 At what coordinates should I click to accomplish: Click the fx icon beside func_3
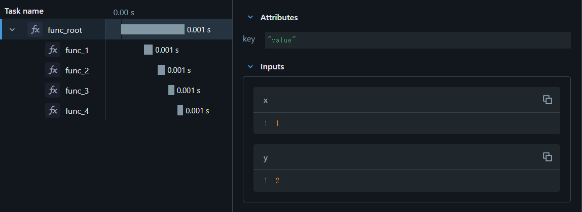coord(53,91)
